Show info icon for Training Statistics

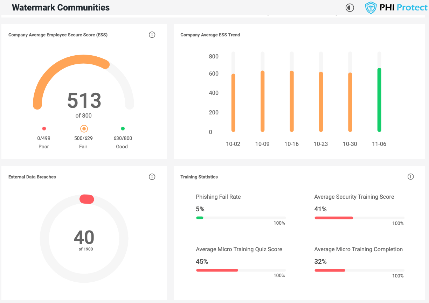[x=411, y=177]
